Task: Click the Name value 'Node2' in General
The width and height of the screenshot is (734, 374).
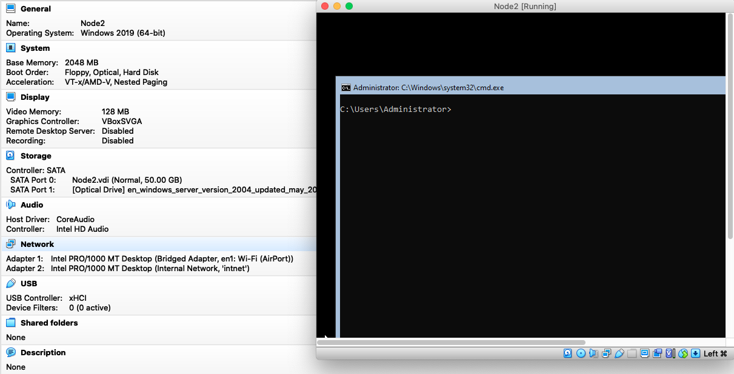Action: (x=93, y=24)
